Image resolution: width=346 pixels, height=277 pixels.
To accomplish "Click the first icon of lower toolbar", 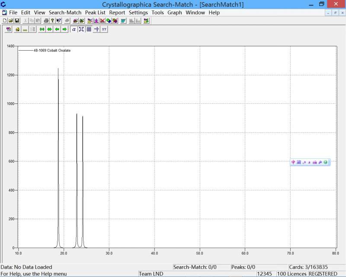I will pos(9,29).
